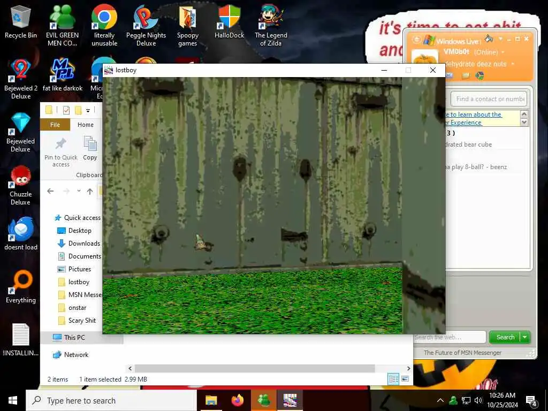The image size is (548, 411).
Task: Switch Explorer to large icons view
Action: (405, 379)
